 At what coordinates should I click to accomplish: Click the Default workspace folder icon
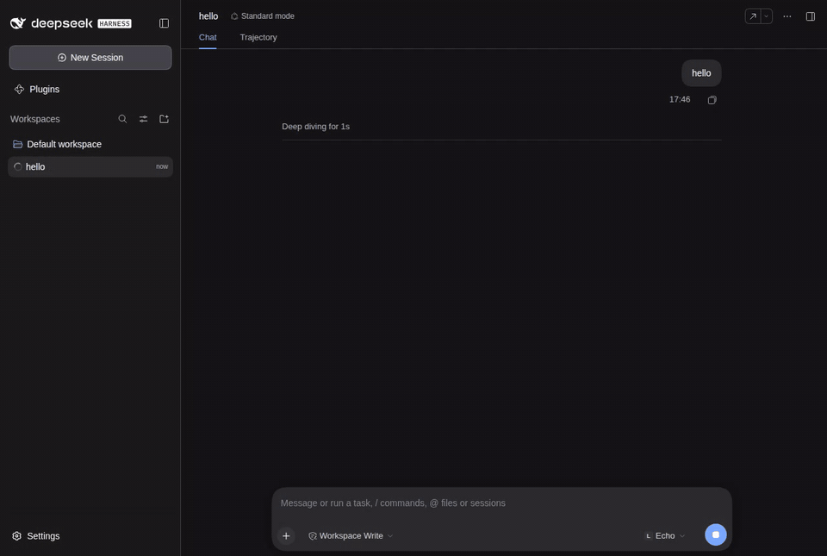click(17, 144)
